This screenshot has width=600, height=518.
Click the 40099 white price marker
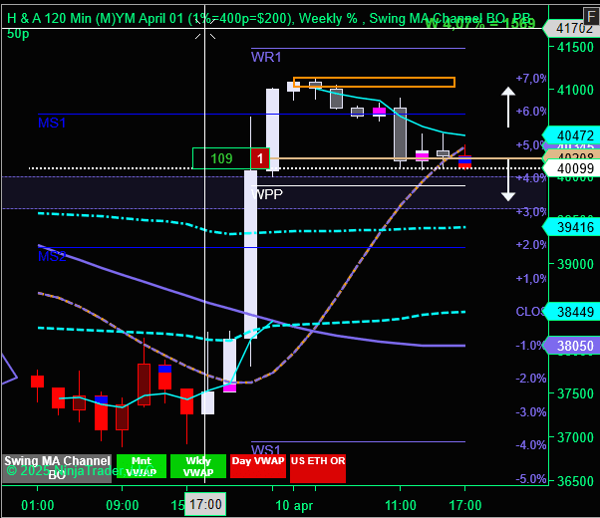point(572,168)
